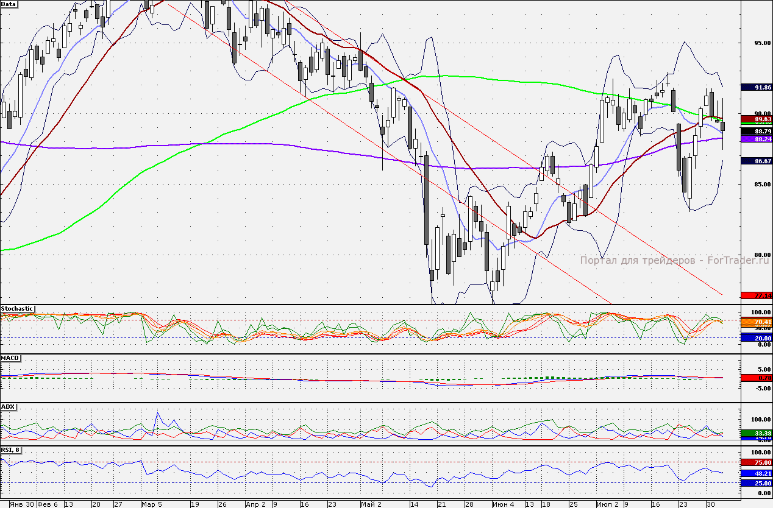Viewport: 773px width, 508px height.
Task: Select the Stochastic indicator panel label
Action: [x=18, y=309]
